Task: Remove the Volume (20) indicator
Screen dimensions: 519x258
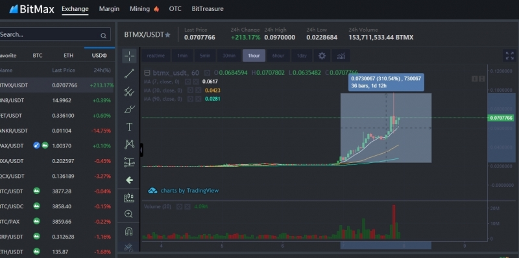Action: point(187,206)
